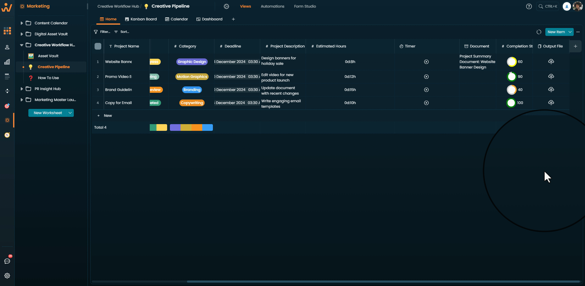Click the New Item button
The height and width of the screenshot is (286, 585).
point(556,32)
